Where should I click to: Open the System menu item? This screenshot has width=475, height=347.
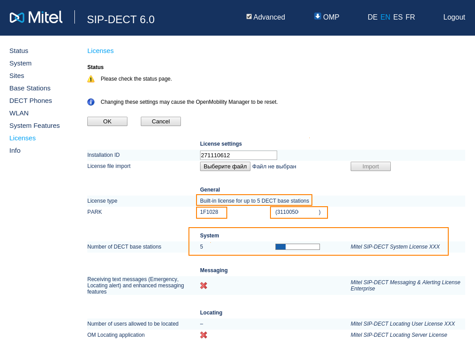tap(20, 63)
